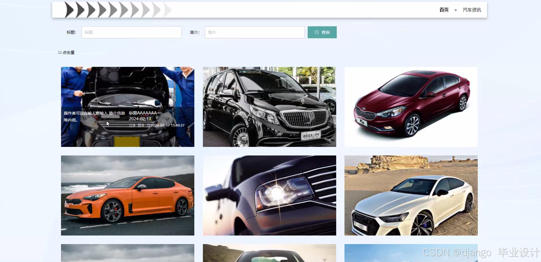Open the dark car headlight close-up card
The height and width of the screenshot is (262, 541).
[269, 195]
